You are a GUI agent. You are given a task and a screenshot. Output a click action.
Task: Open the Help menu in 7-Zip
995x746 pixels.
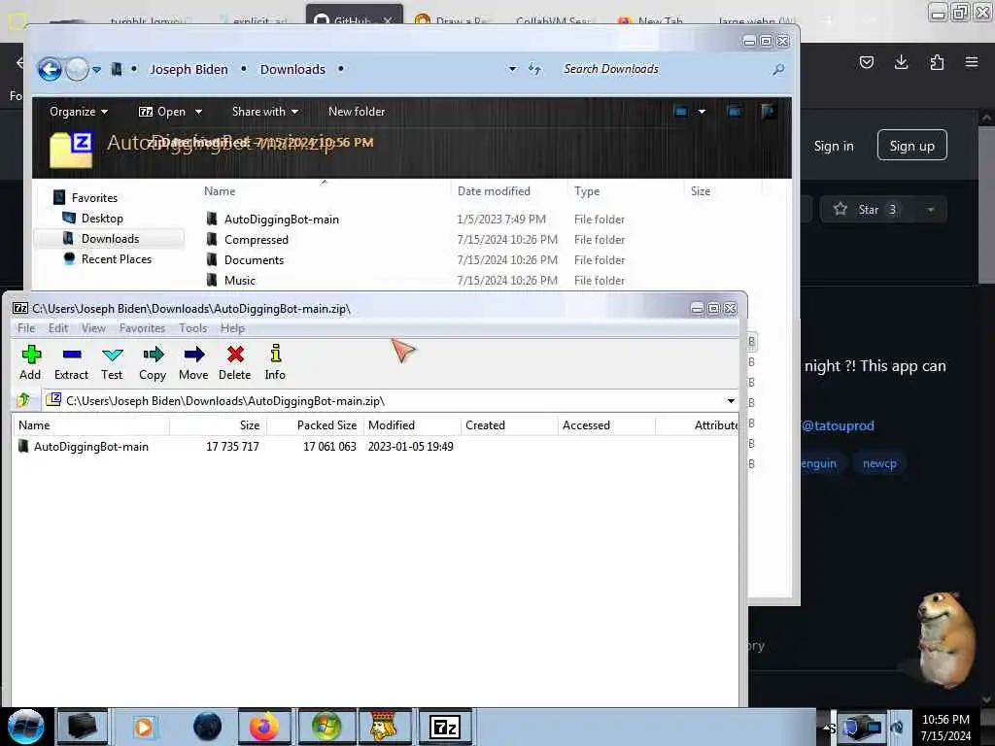232,328
